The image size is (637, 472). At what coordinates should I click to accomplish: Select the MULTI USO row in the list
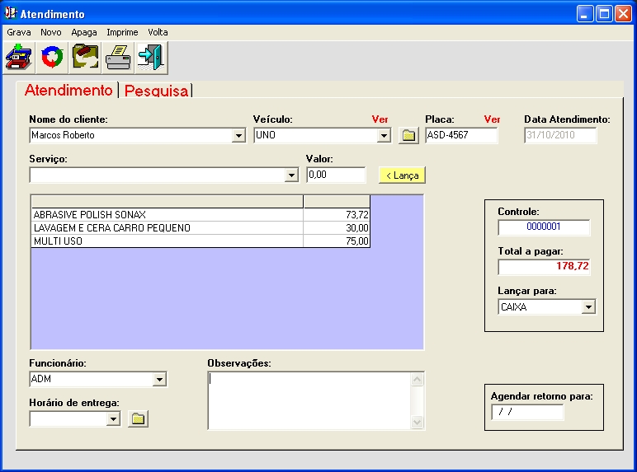[165, 241]
